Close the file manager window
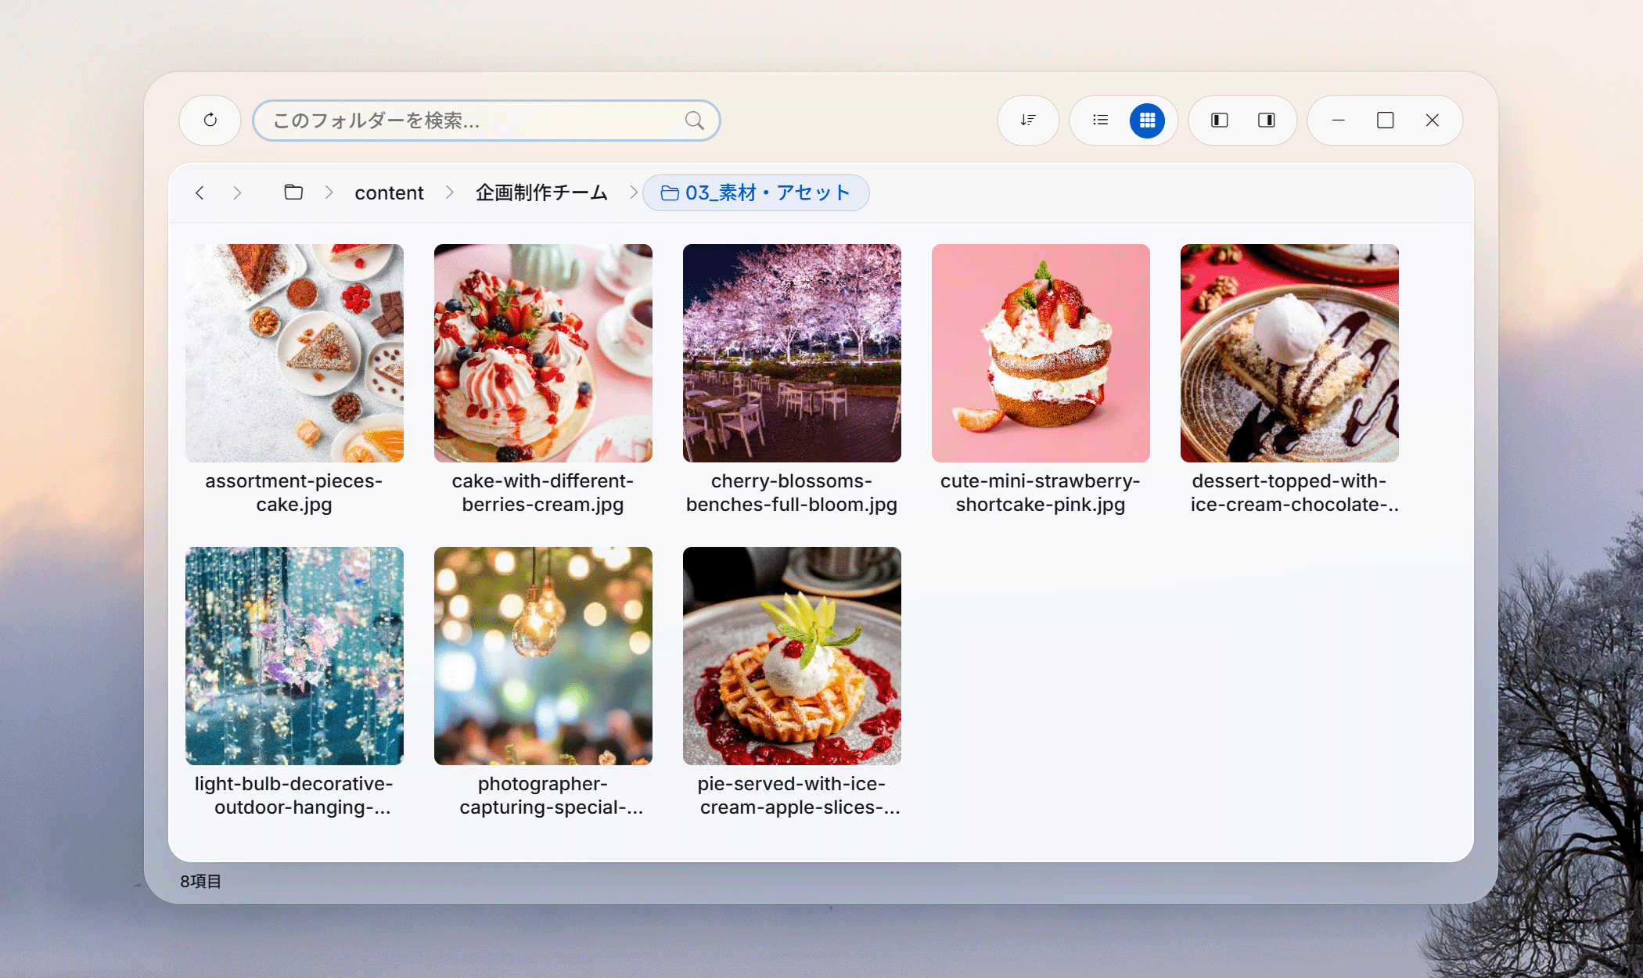 pyautogui.click(x=1432, y=120)
